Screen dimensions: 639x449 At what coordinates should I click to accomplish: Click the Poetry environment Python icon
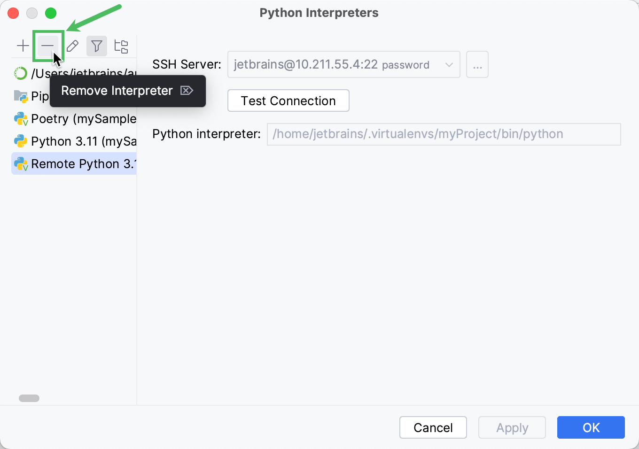pyautogui.click(x=21, y=118)
